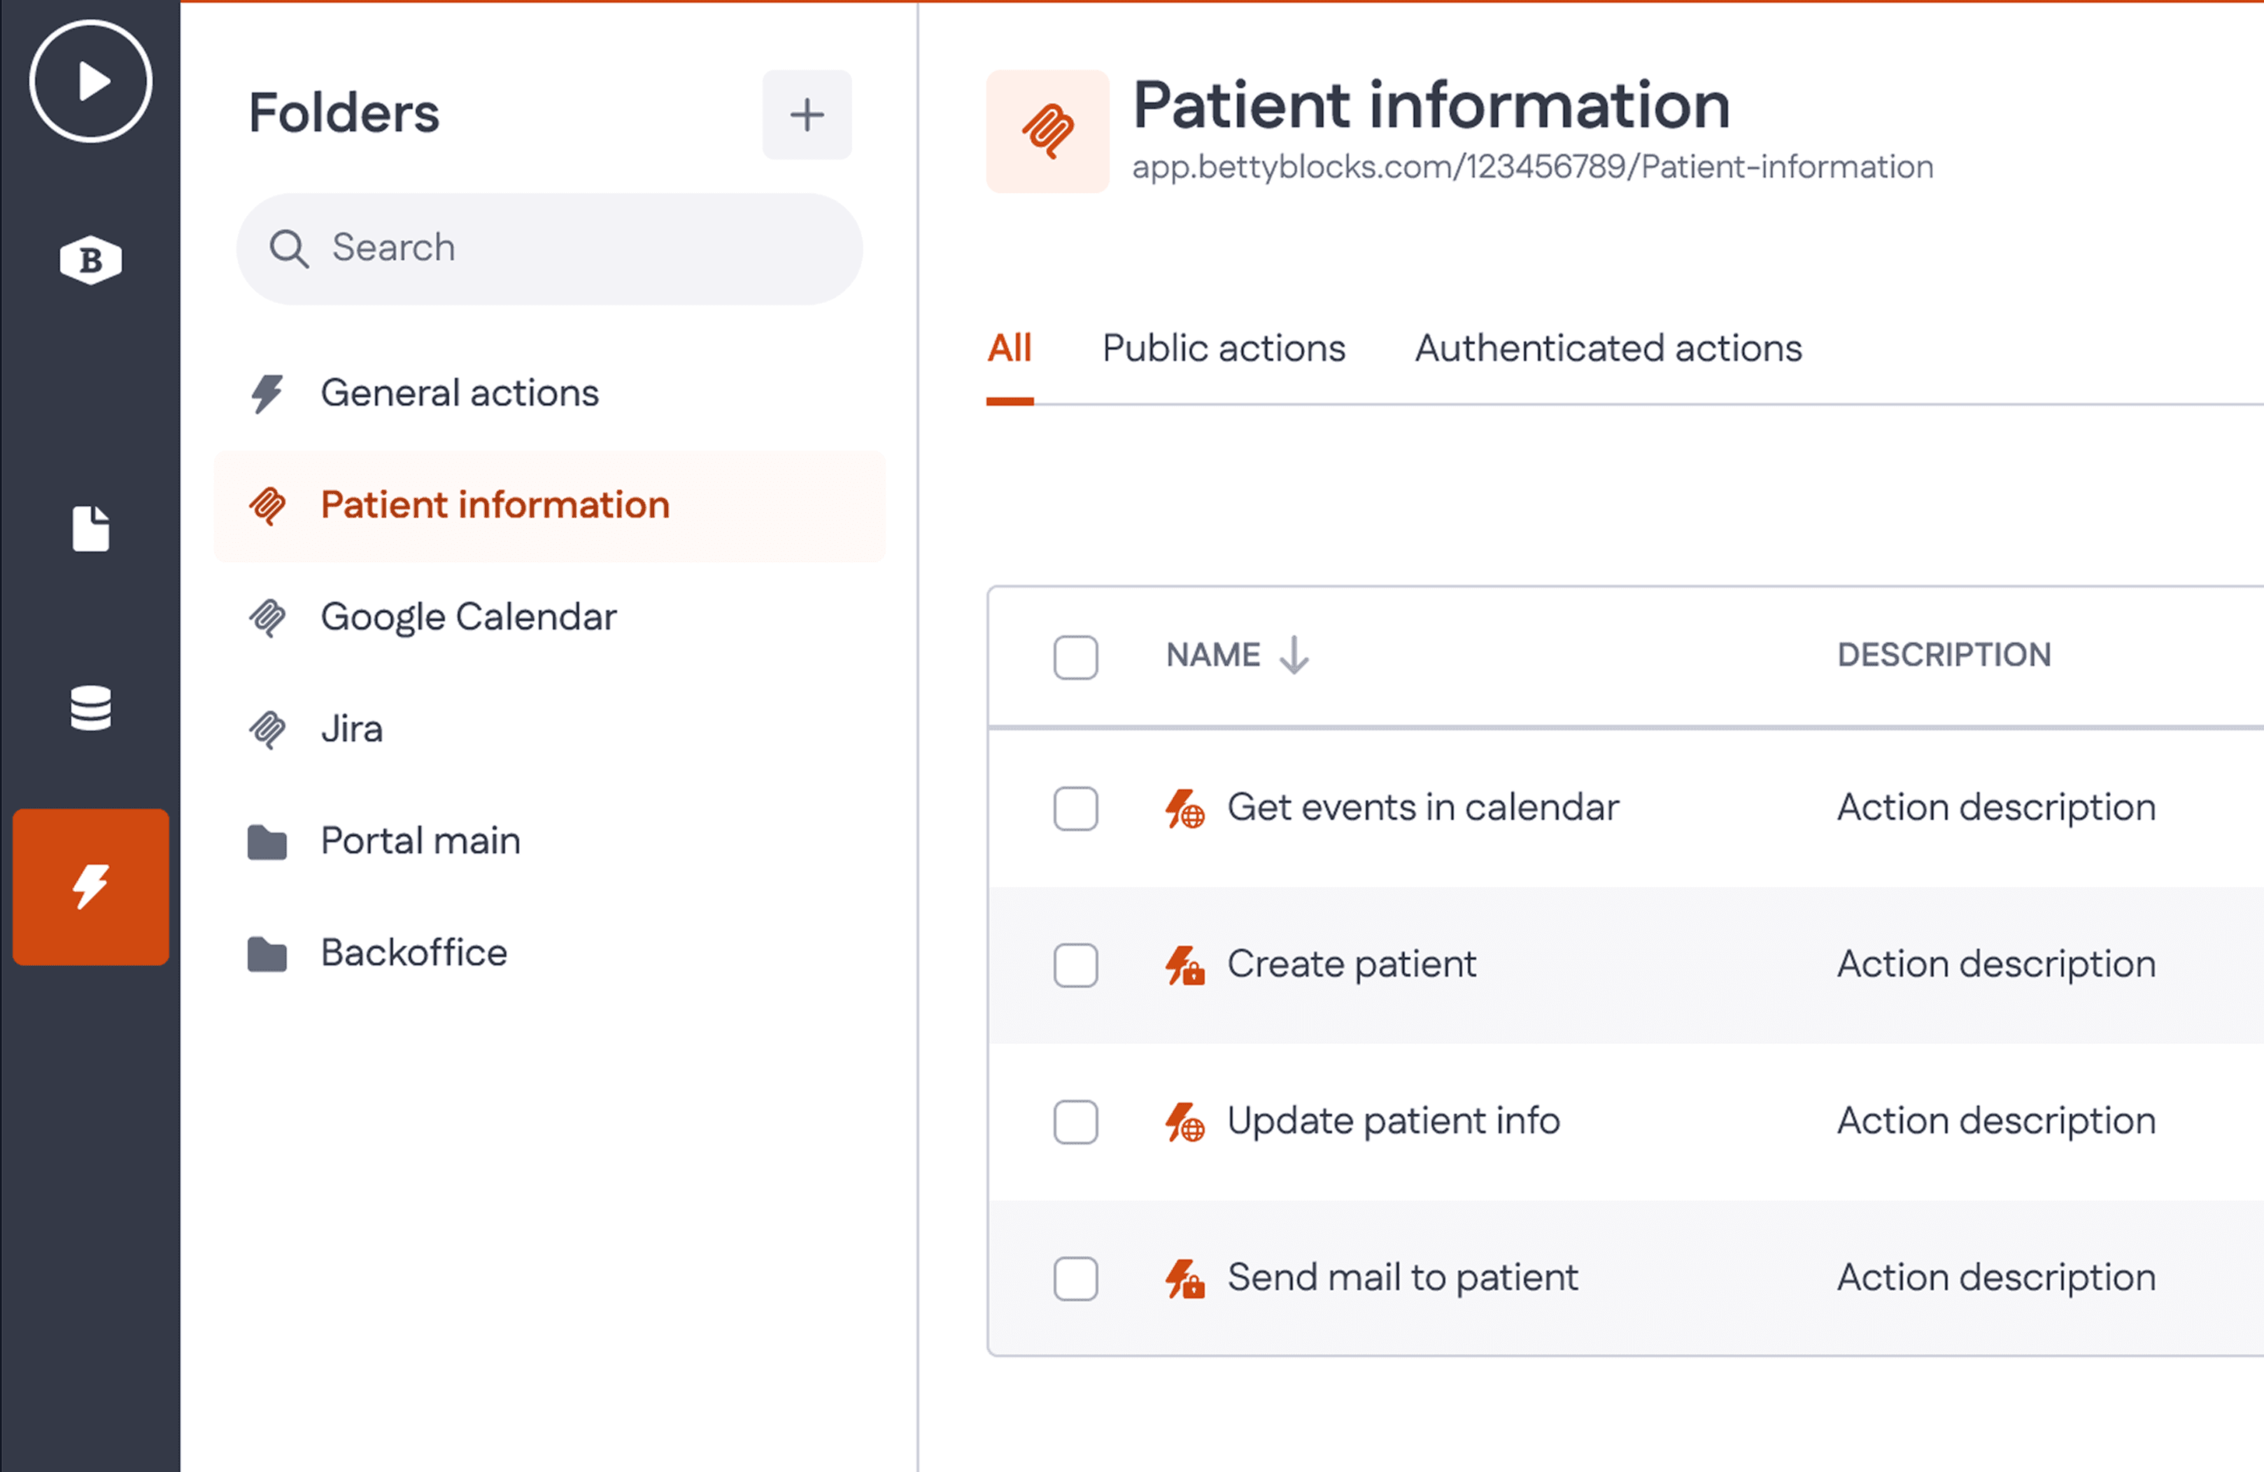Select the Google Calendar folder
Image resolution: width=2264 pixels, height=1472 pixels.
467,618
